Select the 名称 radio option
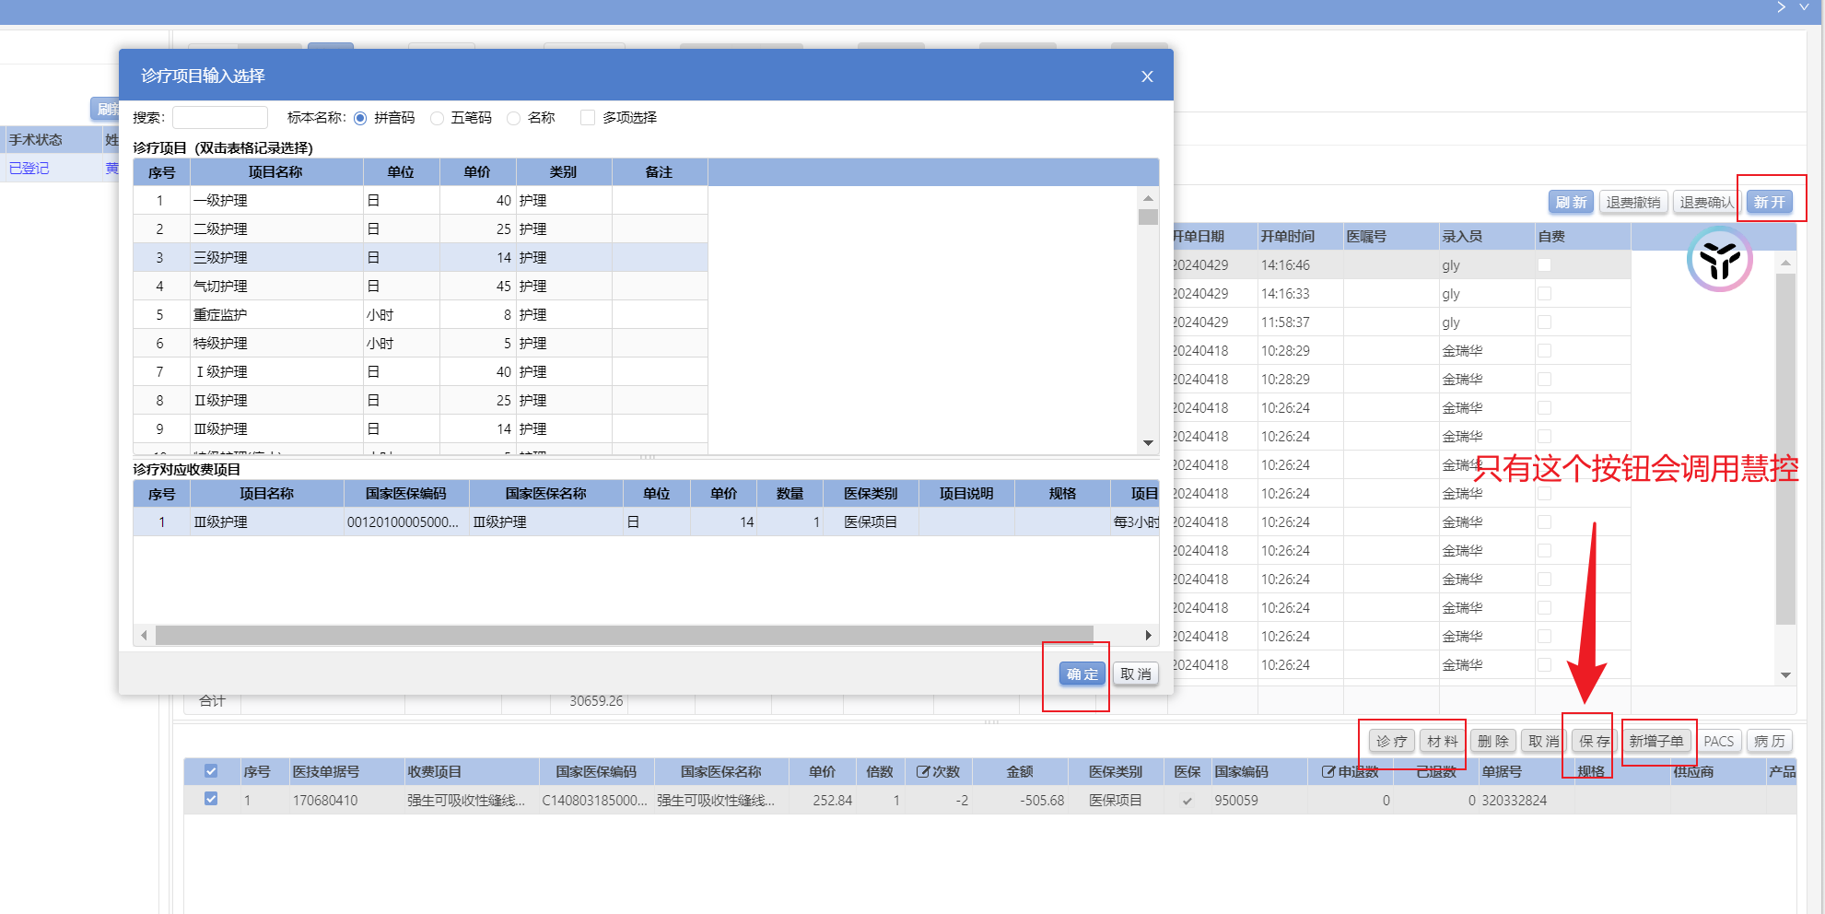Viewport: 1825px width, 914px height. pyautogui.click(x=513, y=118)
